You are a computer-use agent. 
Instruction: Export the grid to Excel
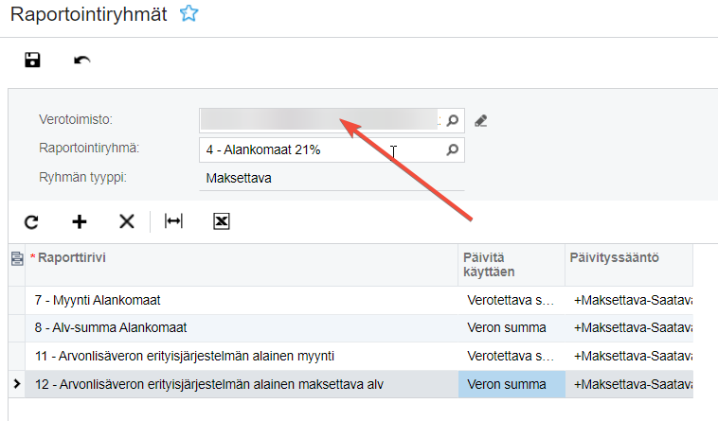coord(222,221)
